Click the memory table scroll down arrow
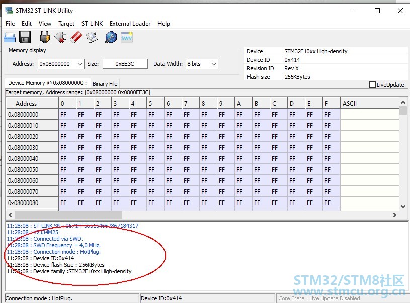 [403, 207]
